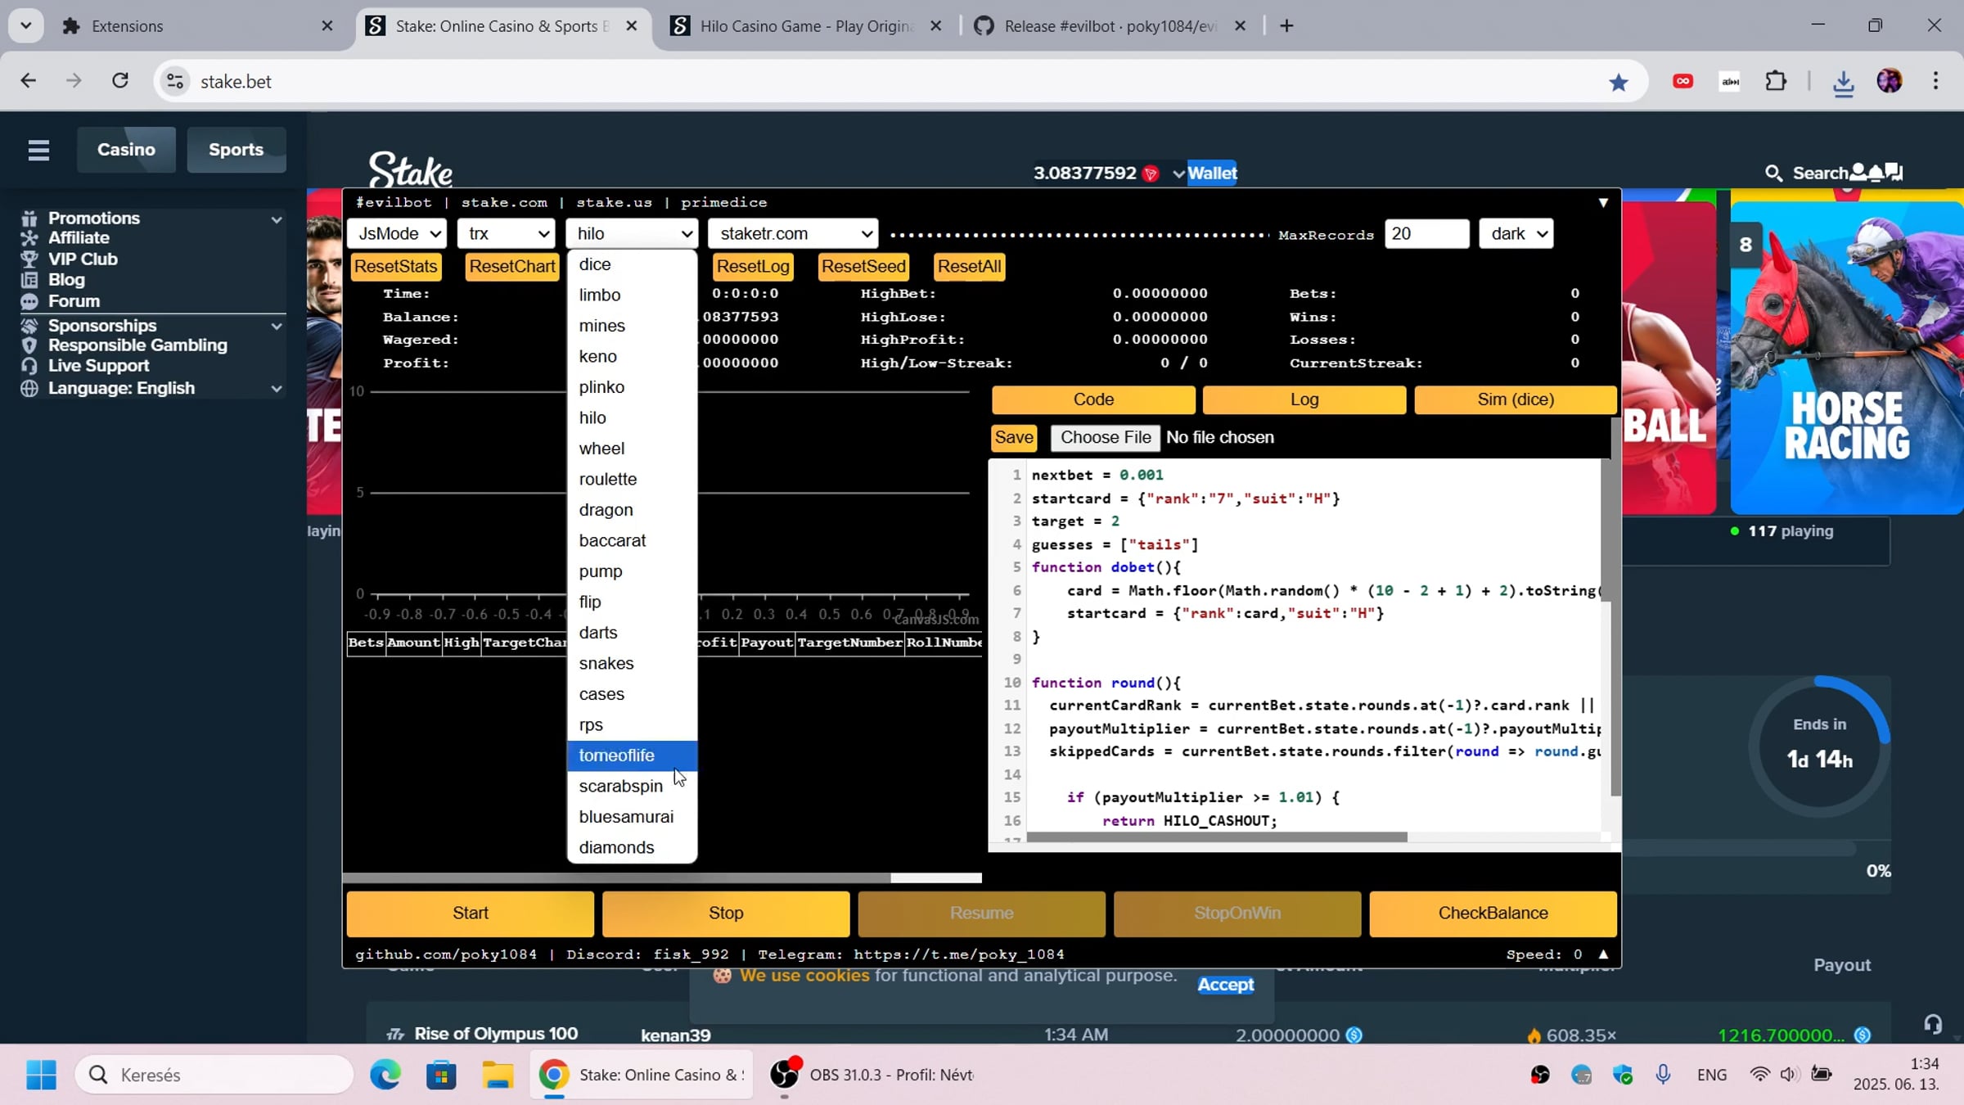Select tomeoflife from the game list

click(617, 755)
